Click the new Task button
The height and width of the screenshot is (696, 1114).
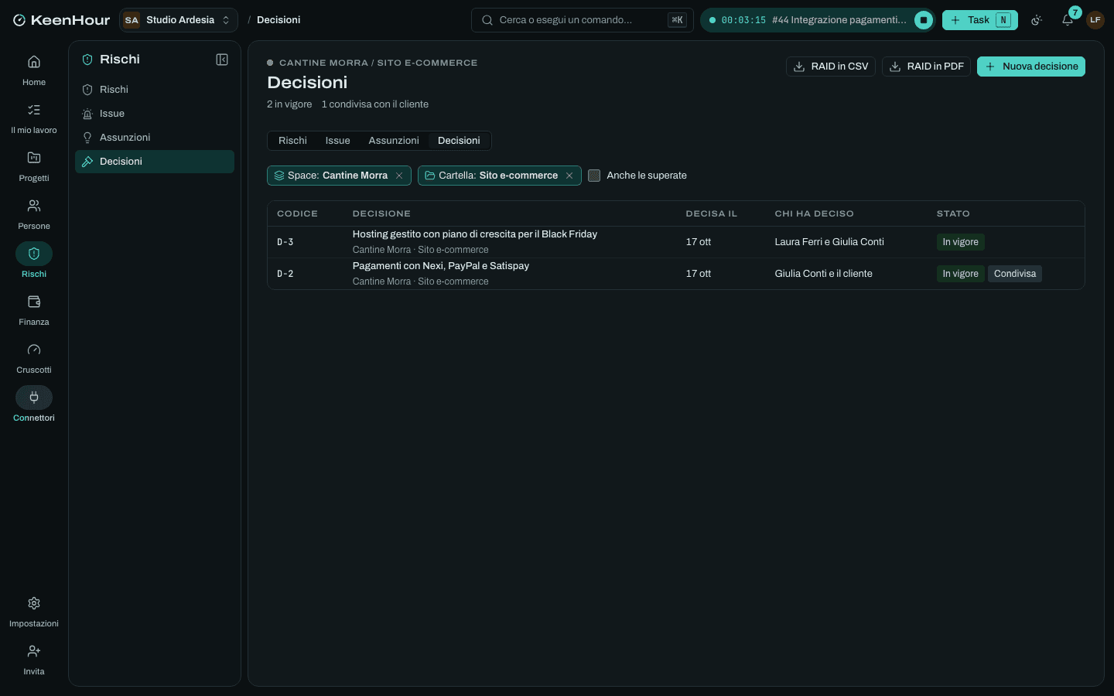point(980,20)
